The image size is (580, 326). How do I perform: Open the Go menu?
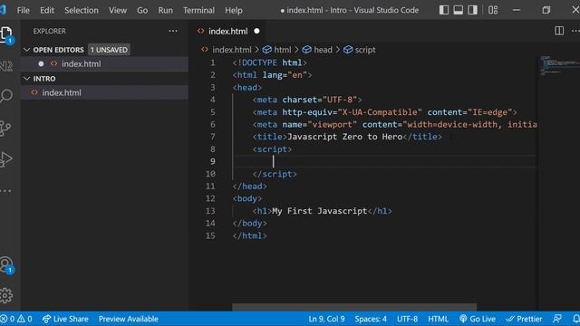tap(142, 10)
